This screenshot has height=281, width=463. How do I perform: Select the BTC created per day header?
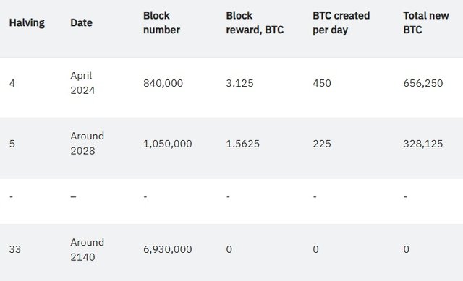click(341, 22)
